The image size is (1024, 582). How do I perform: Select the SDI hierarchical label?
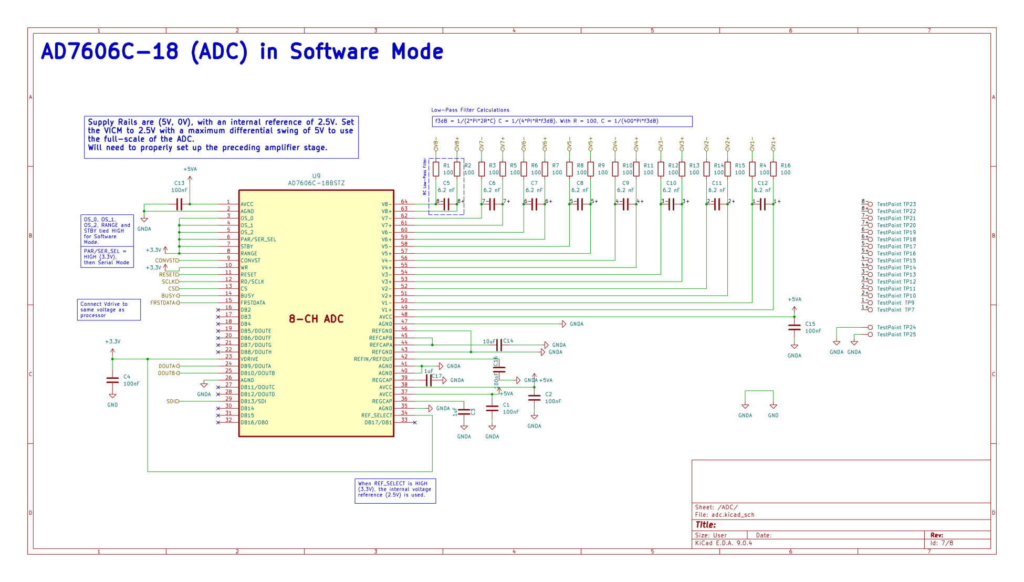pos(173,401)
